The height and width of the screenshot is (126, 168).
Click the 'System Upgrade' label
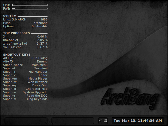click(x=35, y=92)
